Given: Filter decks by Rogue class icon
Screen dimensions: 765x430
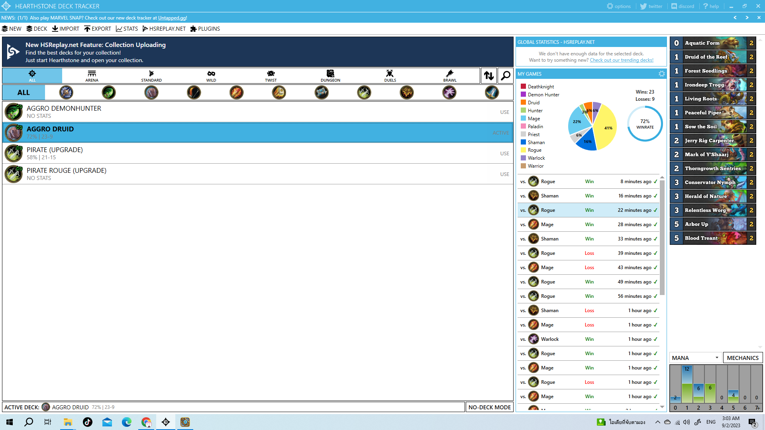Looking at the screenshot, I should coord(364,92).
